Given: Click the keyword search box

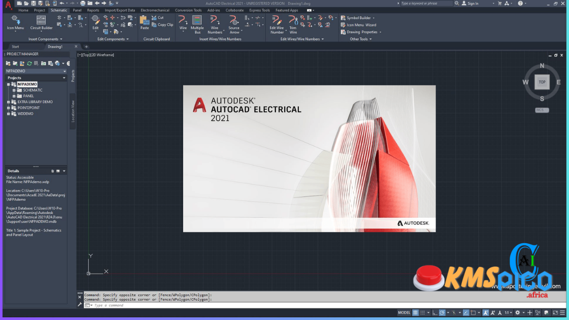Looking at the screenshot, I should click(426, 3).
